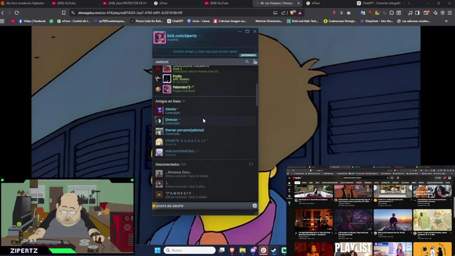This screenshot has width=455, height=256.
Task: Create a new group chat plus icon
Action: (x=255, y=206)
